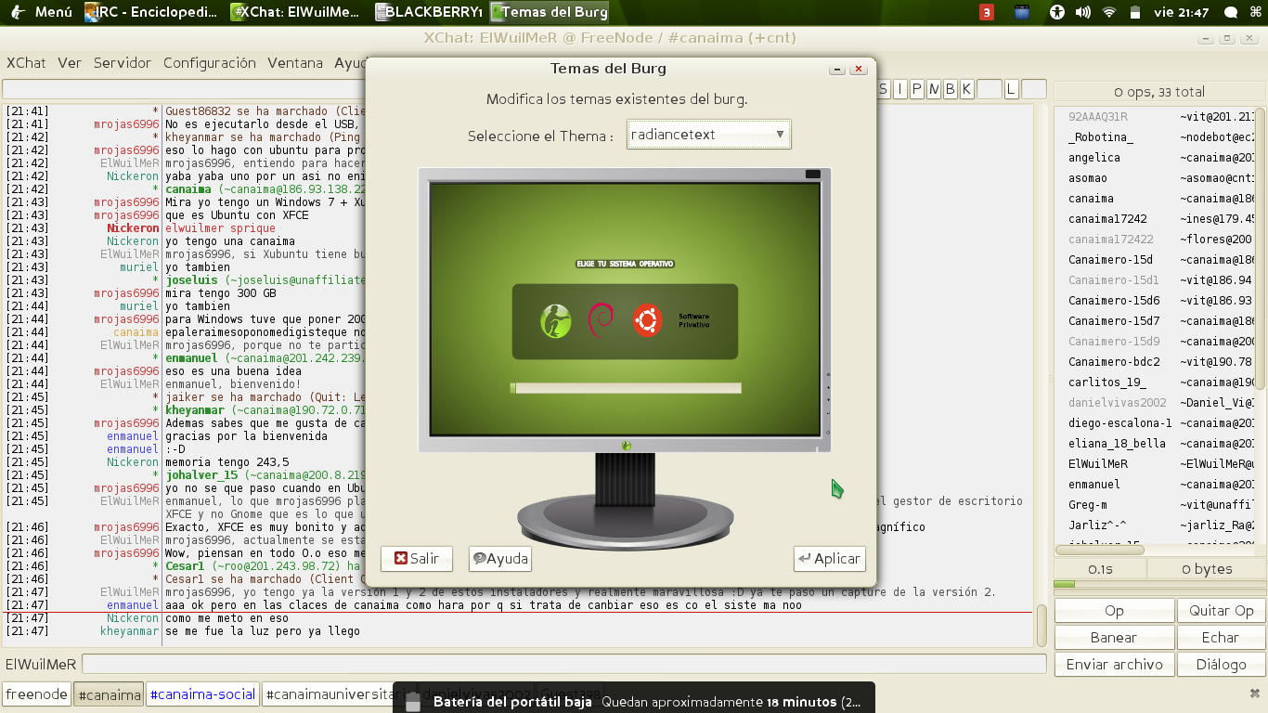Click the Diálogo button
Screen dimensions: 1268x713
pos(1221,665)
